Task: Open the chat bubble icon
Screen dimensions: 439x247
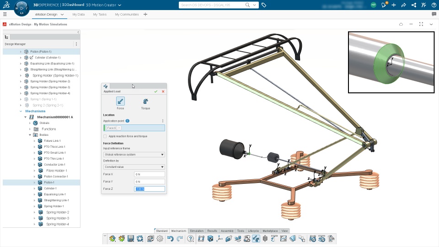Action: (x=434, y=14)
